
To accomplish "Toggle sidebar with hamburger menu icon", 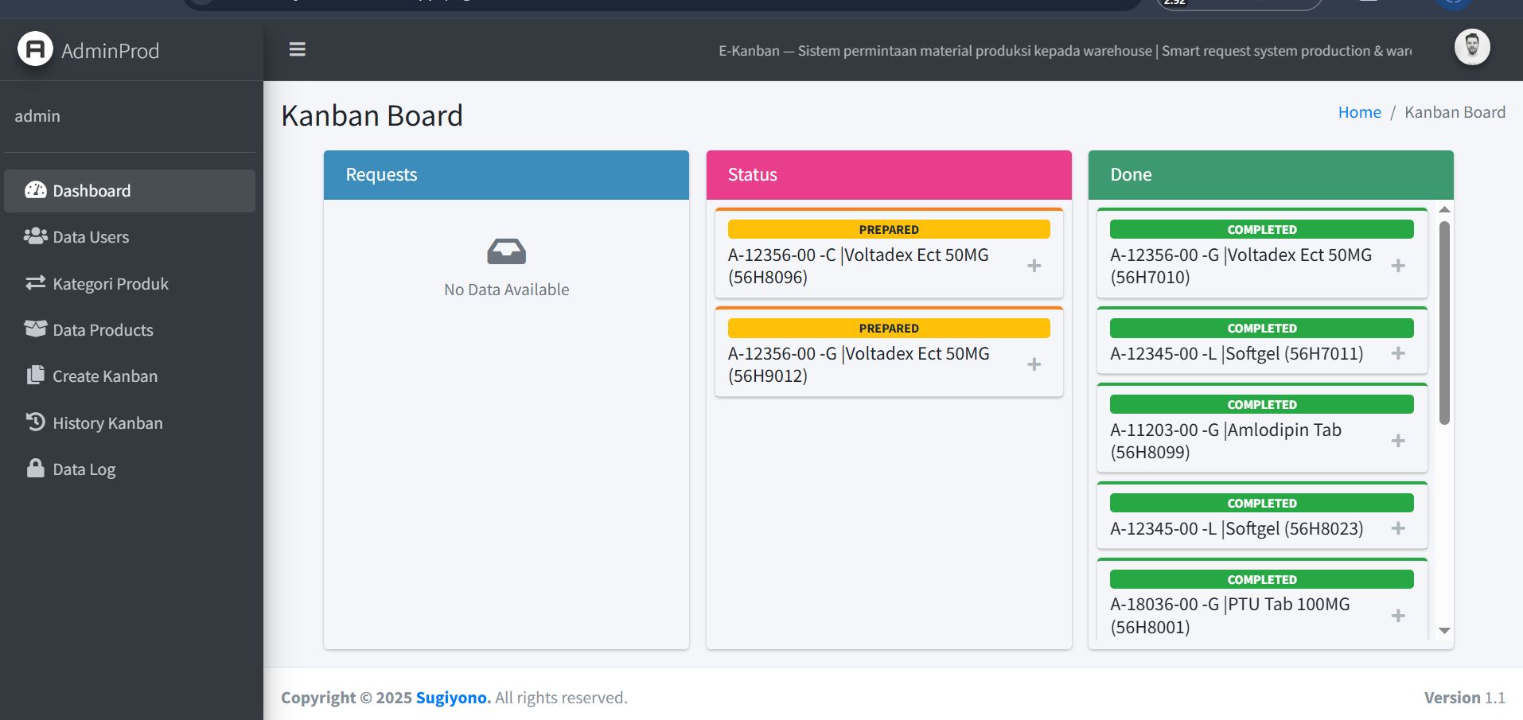I will (297, 49).
